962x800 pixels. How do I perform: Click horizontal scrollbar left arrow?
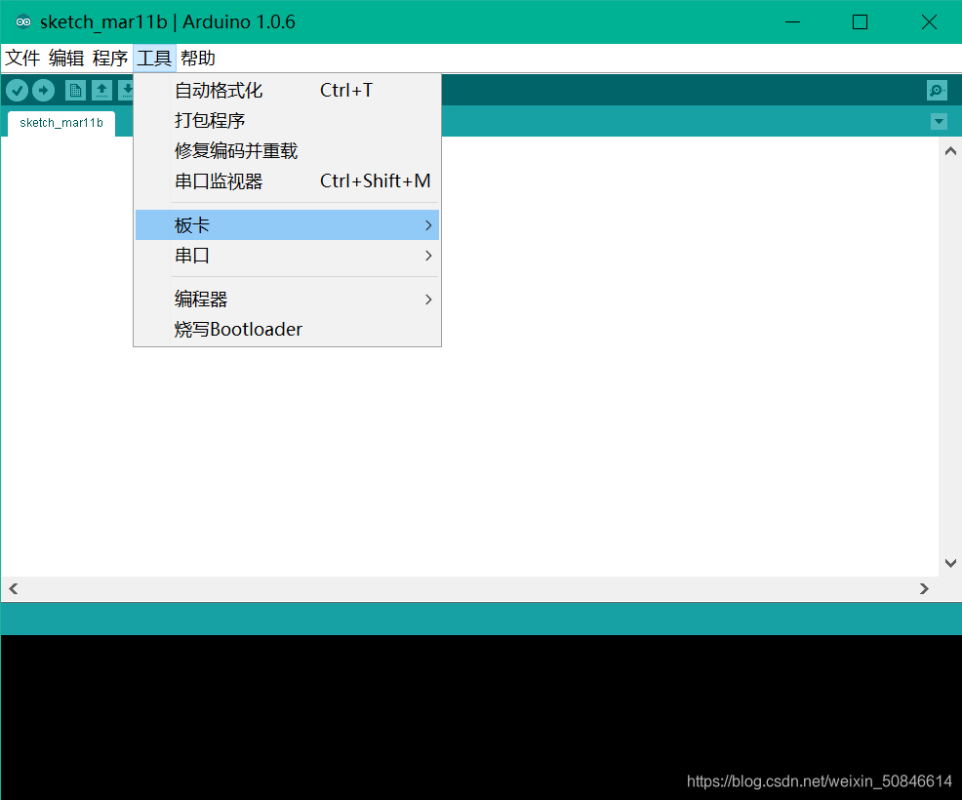pyautogui.click(x=14, y=589)
